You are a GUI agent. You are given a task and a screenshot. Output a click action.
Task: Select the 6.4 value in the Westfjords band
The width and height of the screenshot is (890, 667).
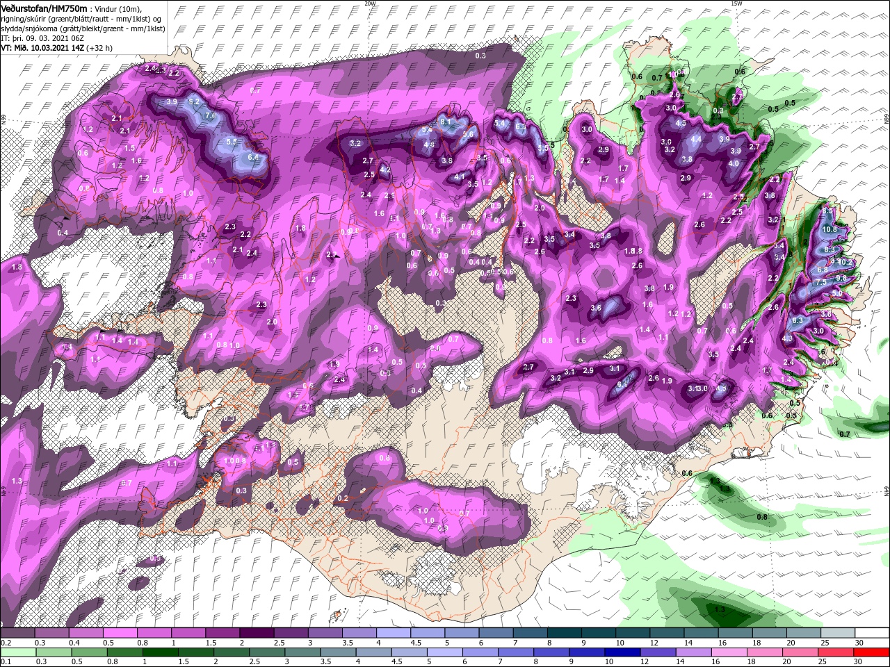(253, 157)
